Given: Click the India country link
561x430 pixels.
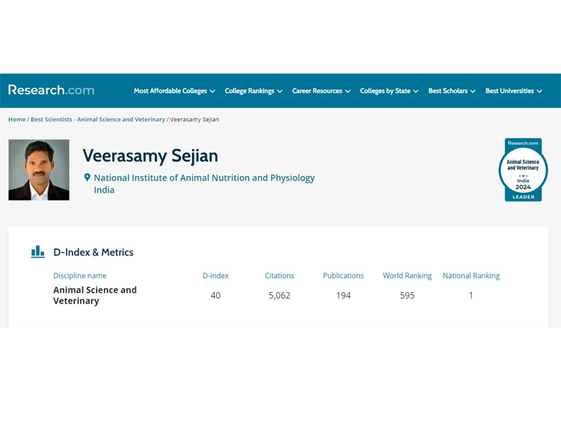Looking at the screenshot, I should point(104,190).
